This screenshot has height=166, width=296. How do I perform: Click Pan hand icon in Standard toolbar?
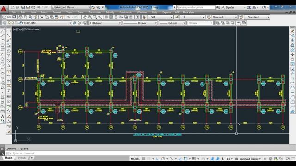(x=85, y=17)
